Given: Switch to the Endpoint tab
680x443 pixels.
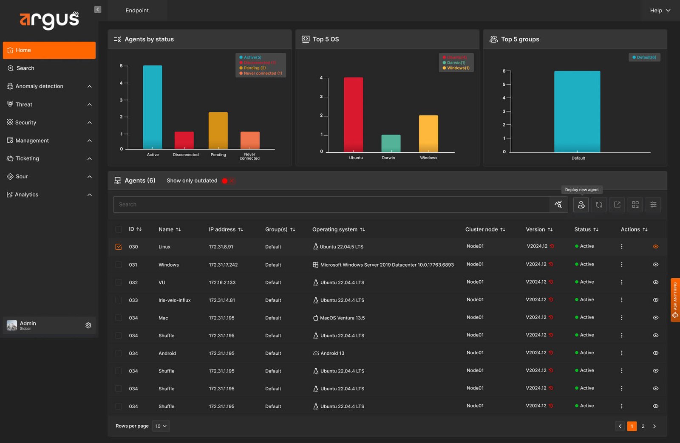Looking at the screenshot, I should (137, 11).
